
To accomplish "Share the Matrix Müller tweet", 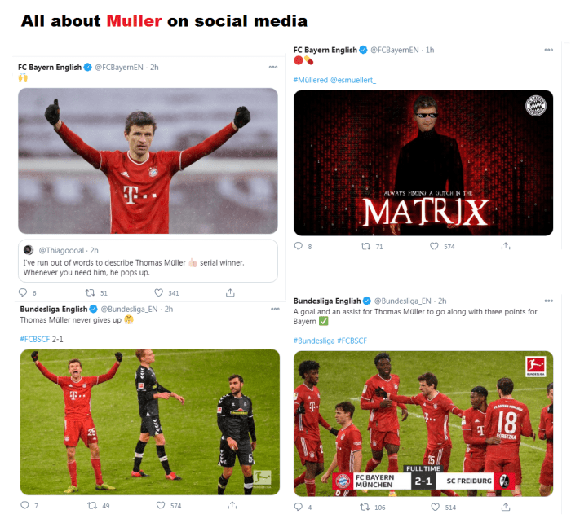I will click(x=506, y=246).
